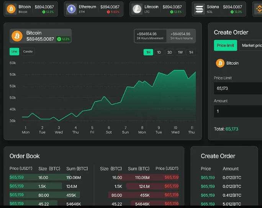262x208 pixels.
Task: Click the Bitcoin icon in Create Order panel
Action: pos(220,63)
